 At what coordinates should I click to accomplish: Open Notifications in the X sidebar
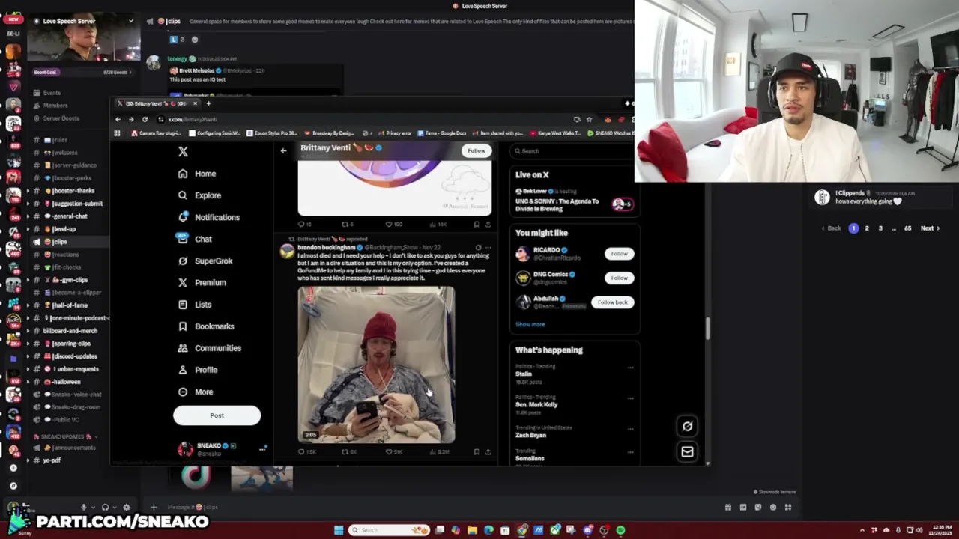pyautogui.click(x=209, y=217)
